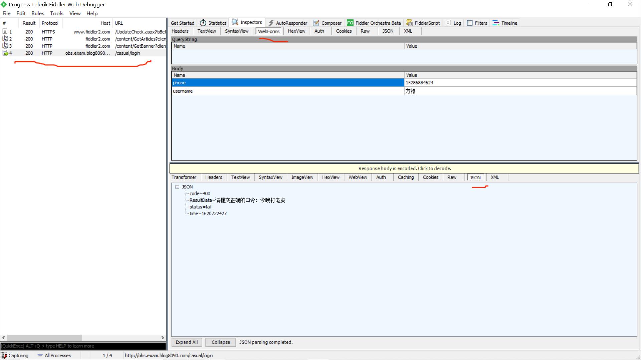The height and width of the screenshot is (360, 641).
Task: Click Expand All button
Action: click(x=187, y=342)
